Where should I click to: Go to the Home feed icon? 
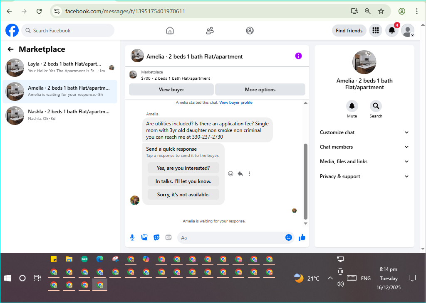(x=170, y=31)
